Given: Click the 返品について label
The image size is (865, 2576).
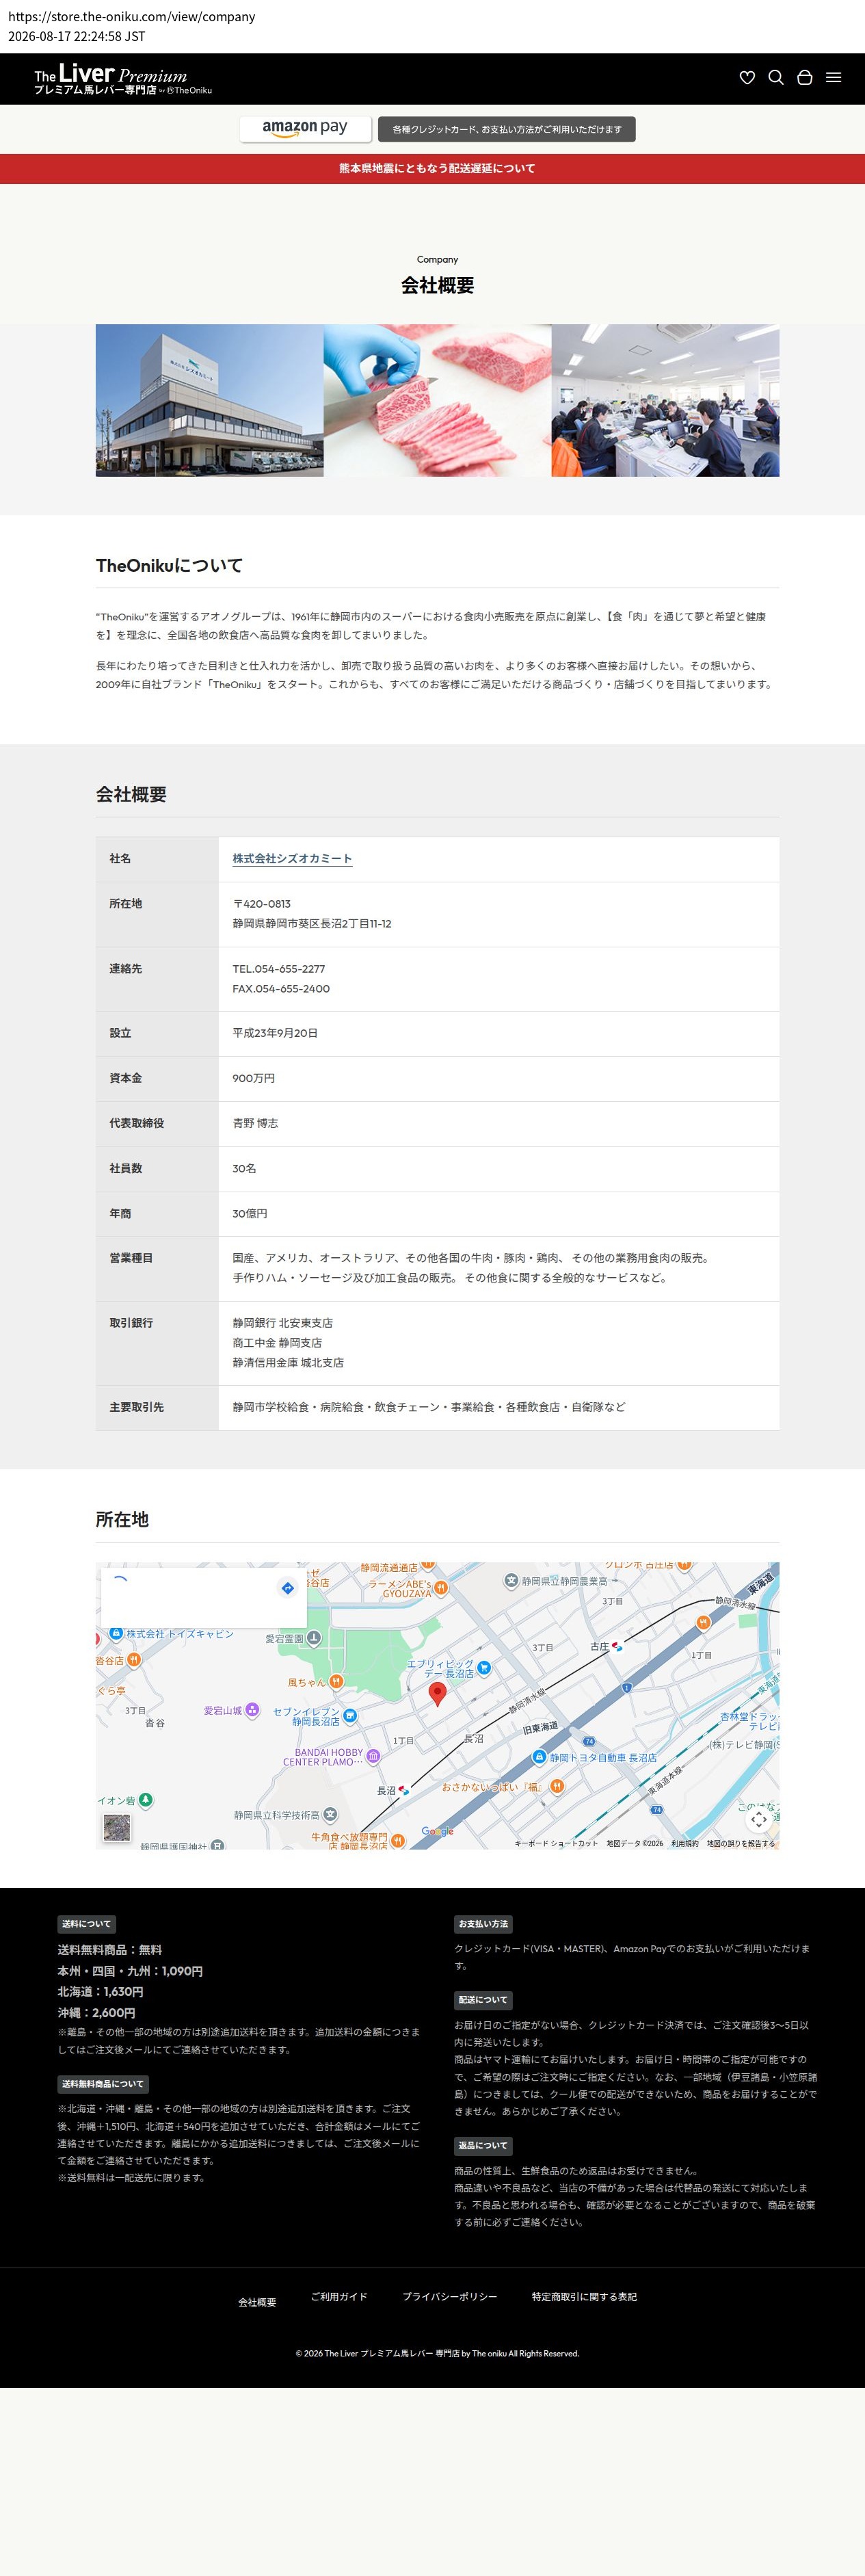Looking at the screenshot, I should (484, 2145).
